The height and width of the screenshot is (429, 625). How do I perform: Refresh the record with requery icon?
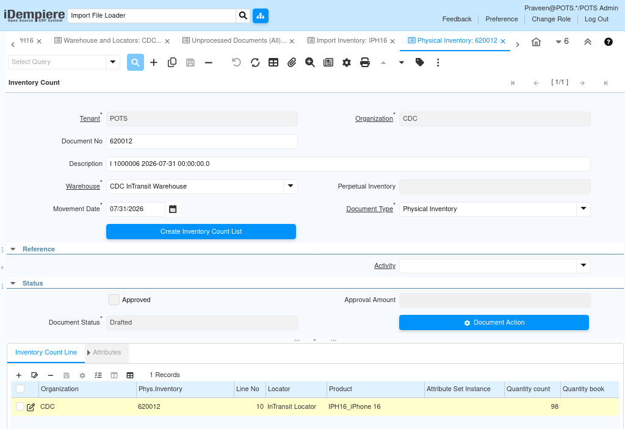pyautogui.click(x=255, y=63)
